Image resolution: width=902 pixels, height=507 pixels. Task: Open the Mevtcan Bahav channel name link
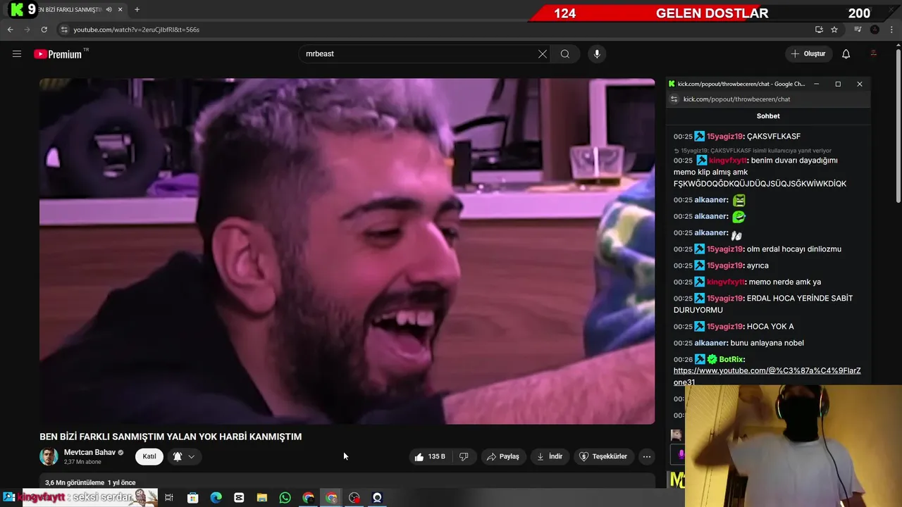tap(89, 452)
